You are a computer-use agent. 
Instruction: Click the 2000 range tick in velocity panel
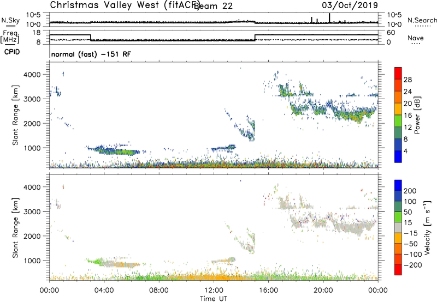point(33,236)
